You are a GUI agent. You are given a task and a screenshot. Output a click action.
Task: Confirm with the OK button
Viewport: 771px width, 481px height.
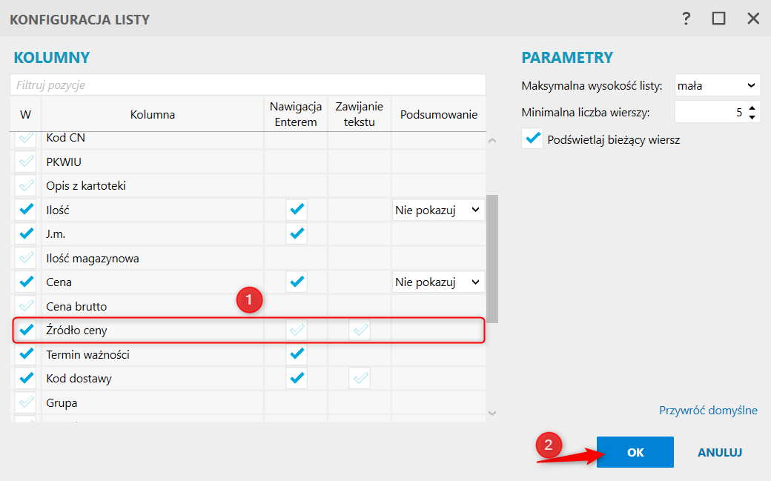635,452
